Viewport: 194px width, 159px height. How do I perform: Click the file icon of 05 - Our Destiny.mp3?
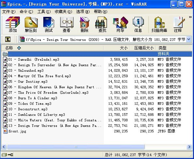pyautogui.click(x=5, y=81)
